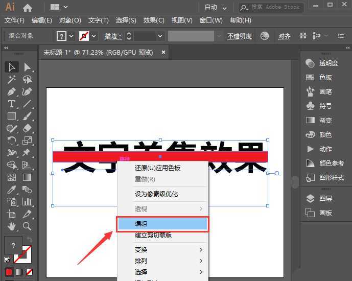Choose the Zoom magnifier tool
Screen dimensions: 352x281
tap(28, 226)
